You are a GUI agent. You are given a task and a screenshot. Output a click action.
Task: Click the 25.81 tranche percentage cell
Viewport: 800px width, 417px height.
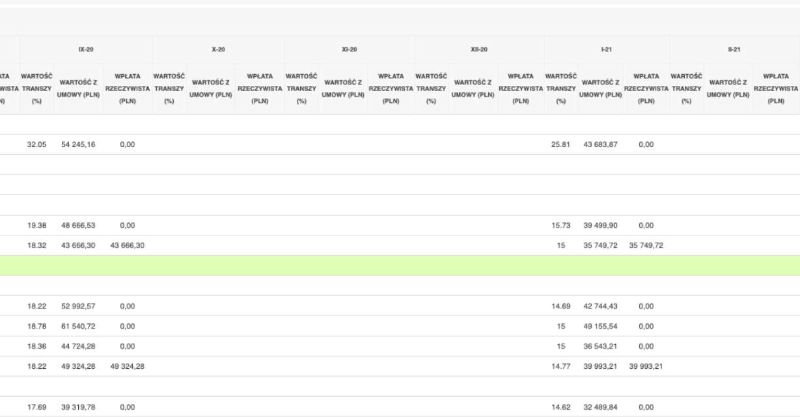(561, 144)
